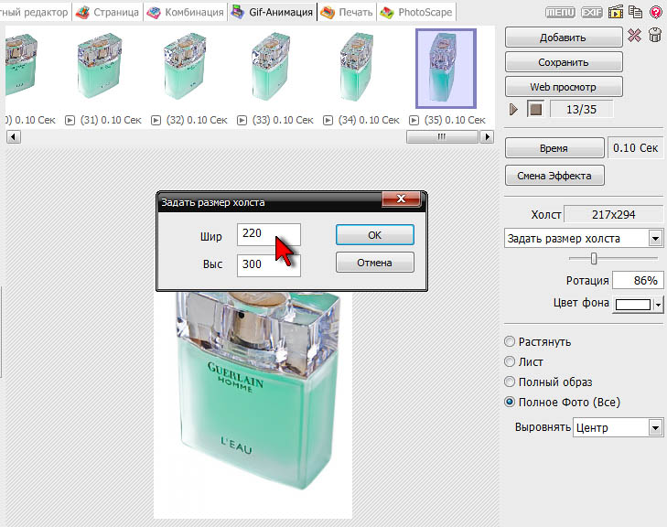This screenshot has height=527, width=667.
Task: Close the Задать размер холста dialog
Action: (401, 199)
